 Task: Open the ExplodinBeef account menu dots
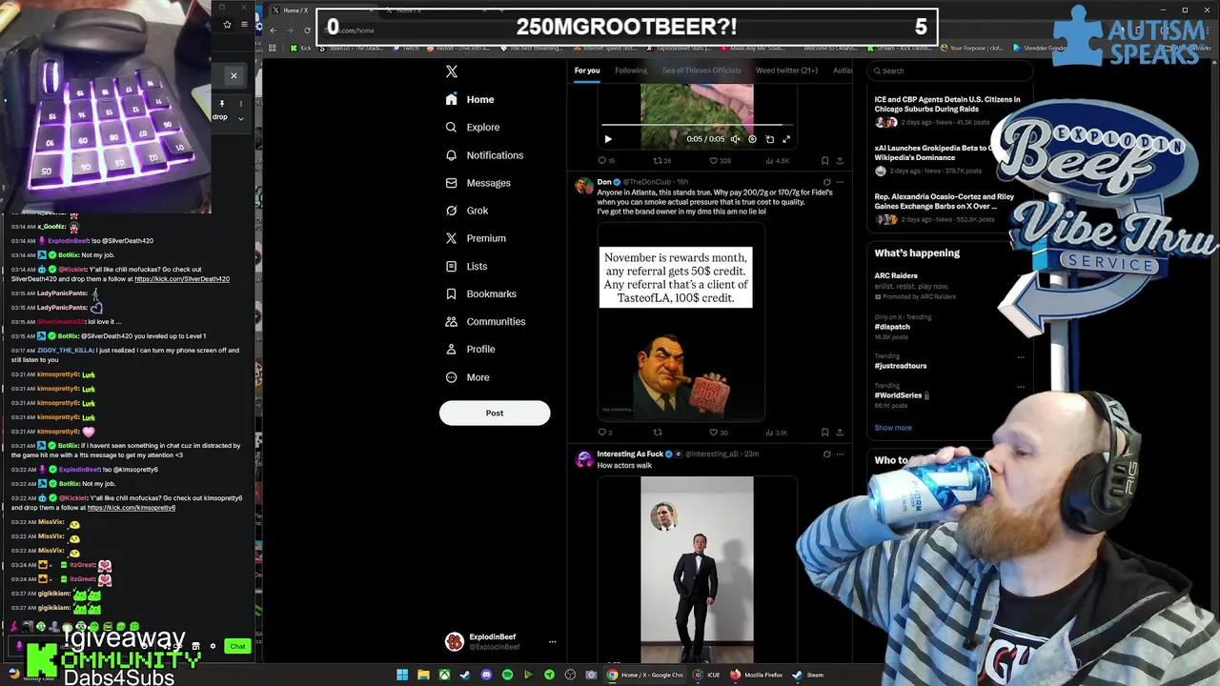pos(552,642)
